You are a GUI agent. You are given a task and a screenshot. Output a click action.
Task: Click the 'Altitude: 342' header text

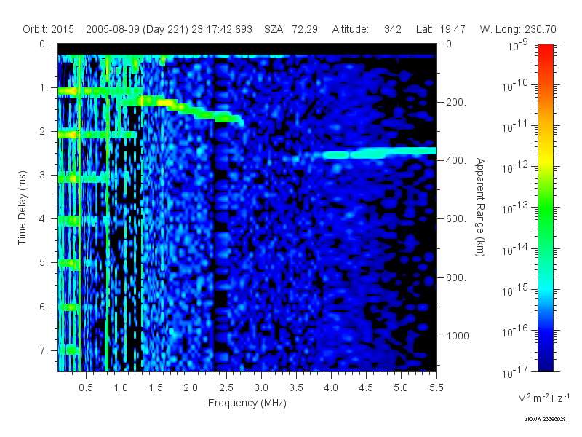click(367, 29)
